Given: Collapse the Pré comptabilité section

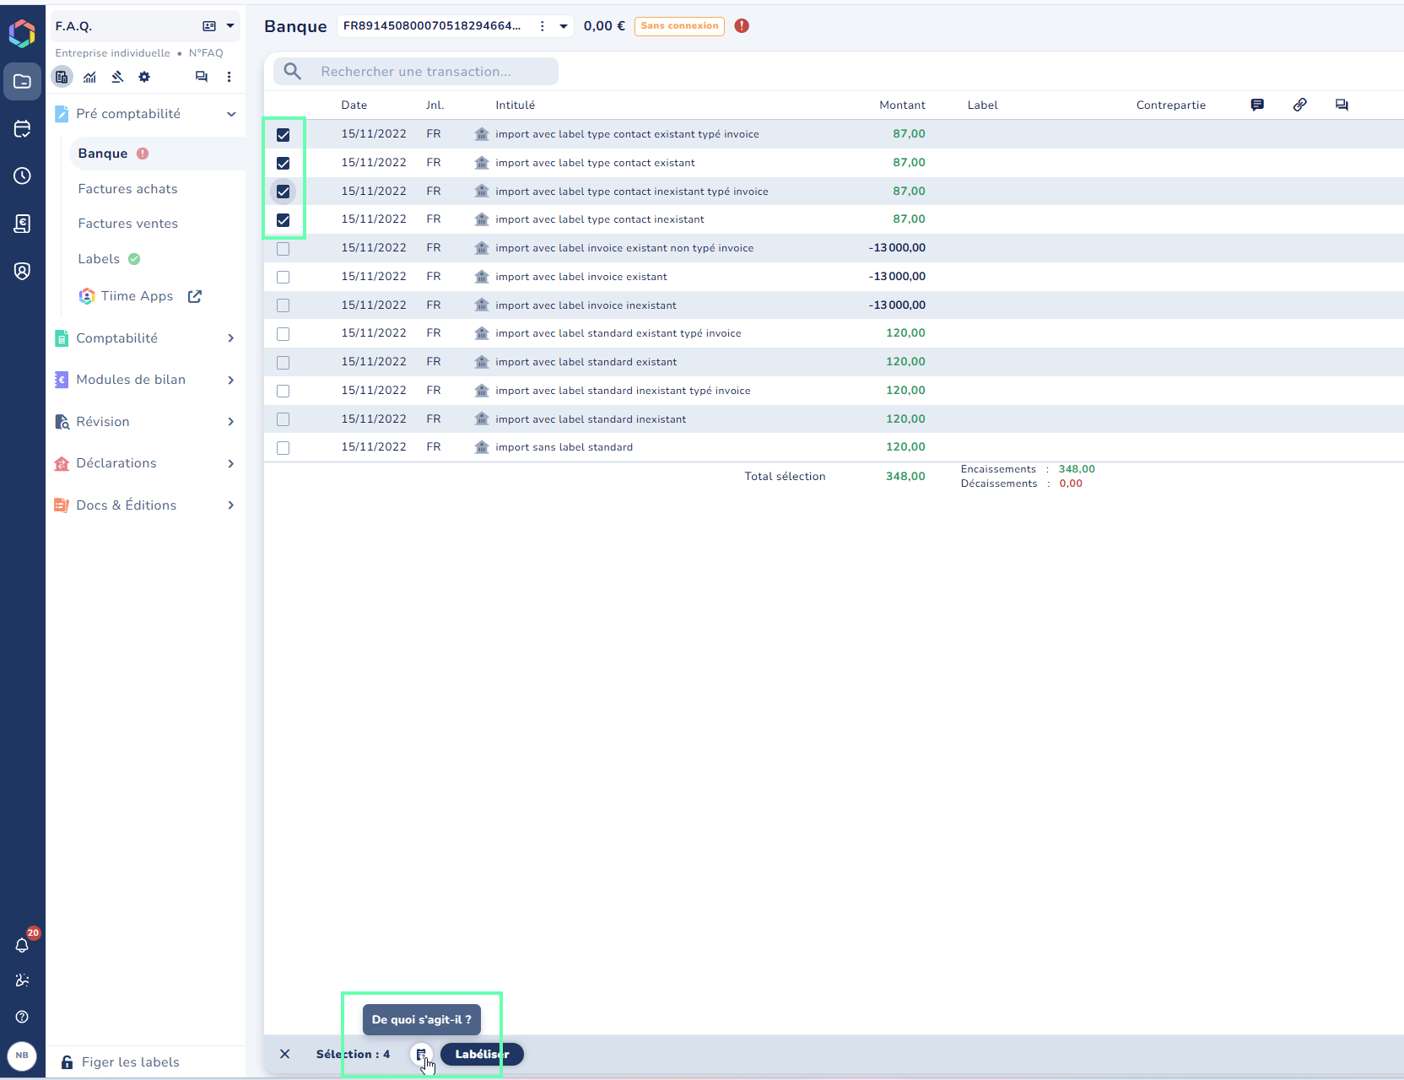Looking at the screenshot, I should coord(231,114).
